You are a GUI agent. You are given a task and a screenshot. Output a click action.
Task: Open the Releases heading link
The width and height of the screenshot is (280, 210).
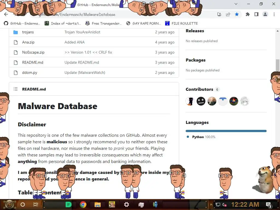coord(195,31)
